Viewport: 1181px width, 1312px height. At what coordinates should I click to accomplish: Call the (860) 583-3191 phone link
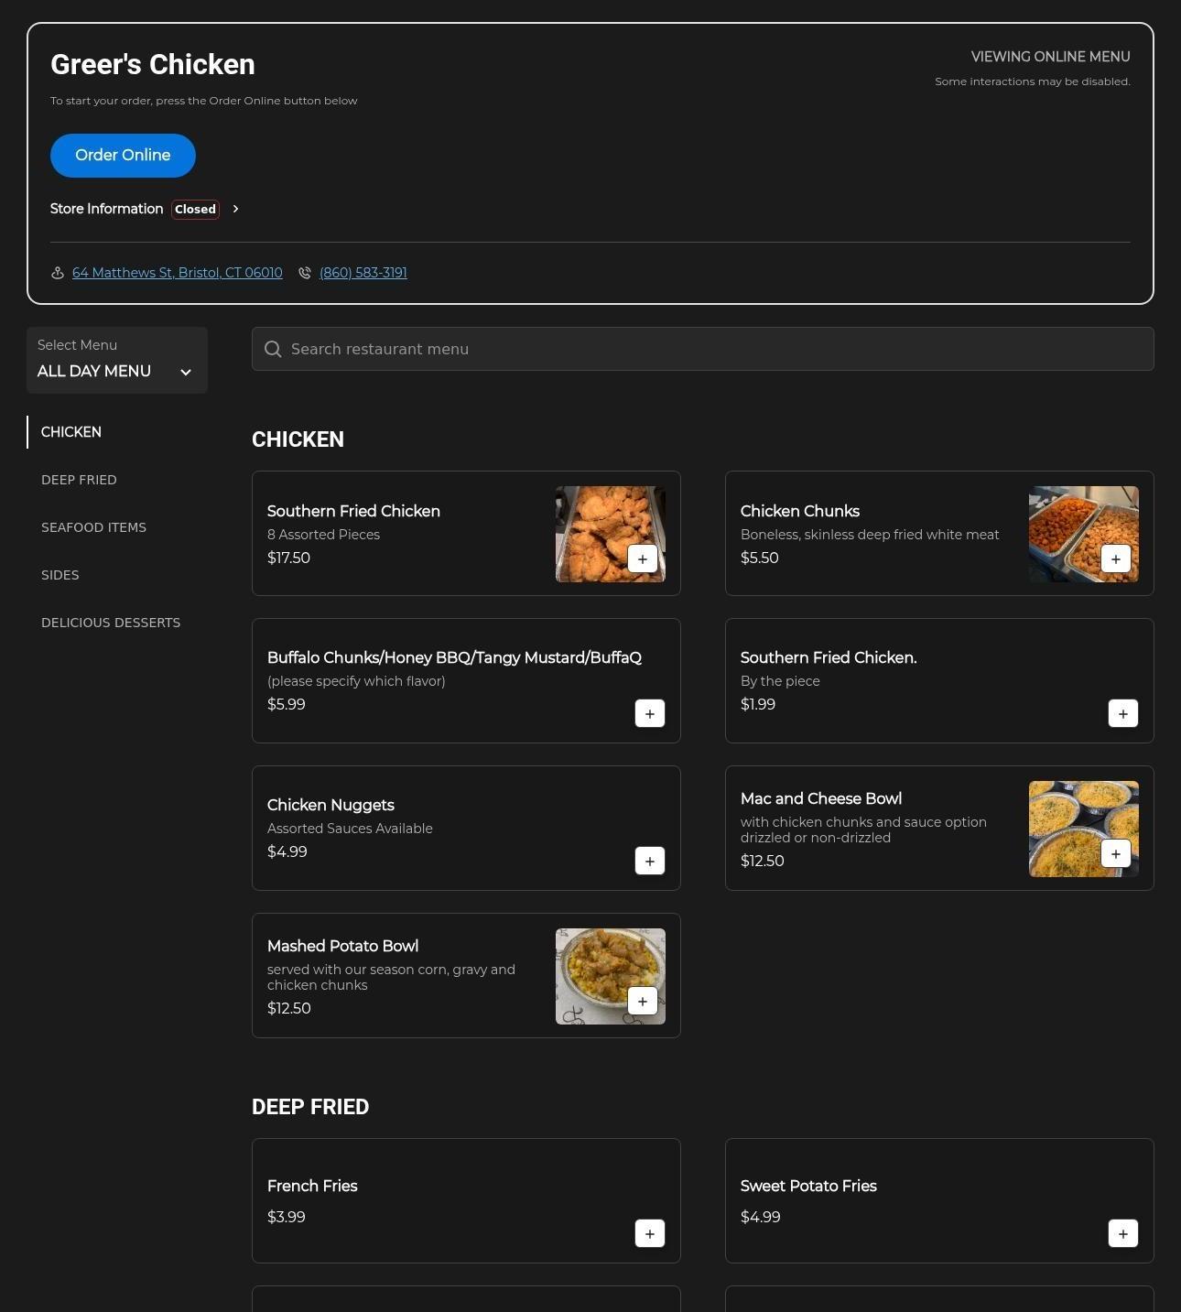pyautogui.click(x=363, y=273)
